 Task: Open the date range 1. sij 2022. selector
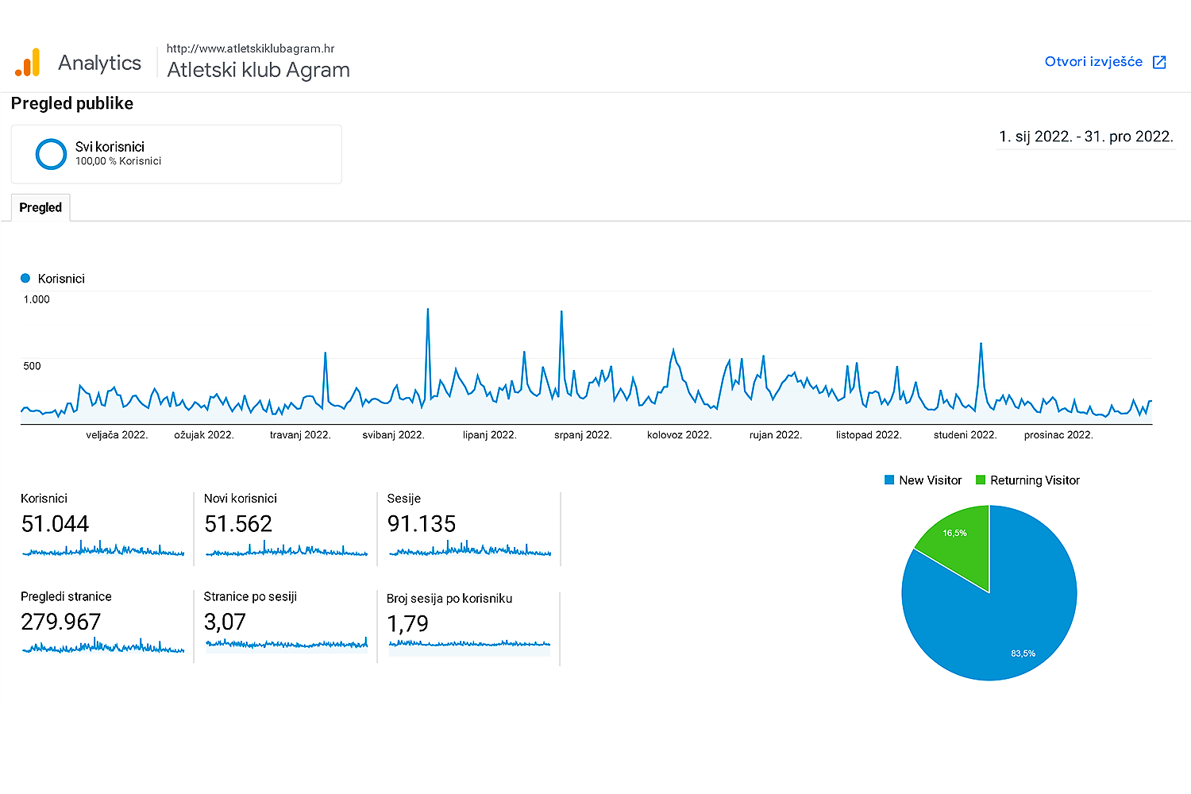(1085, 137)
